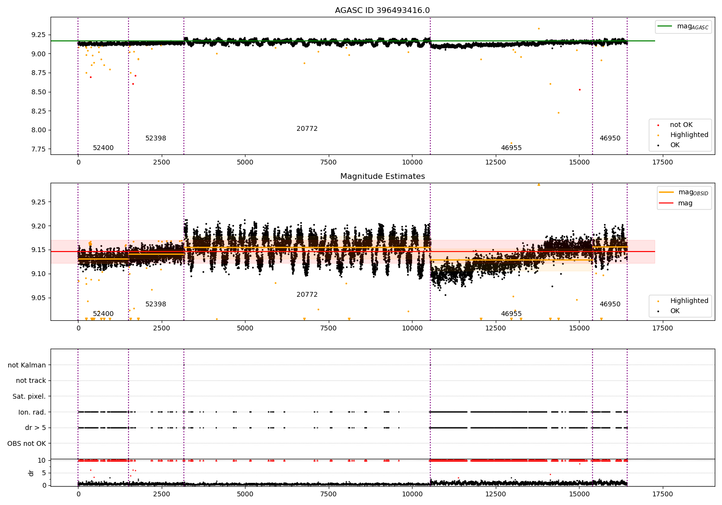Click the 9.05 y-axis tick label

click(x=38, y=298)
